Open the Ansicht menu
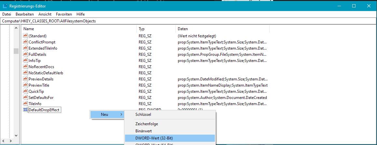 [45, 14]
